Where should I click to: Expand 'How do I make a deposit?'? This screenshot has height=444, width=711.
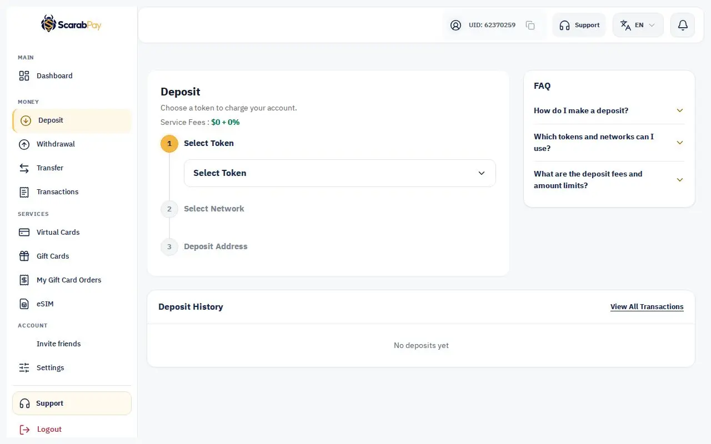(609, 110)
